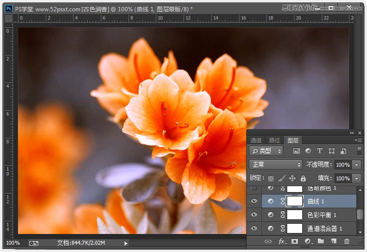Open the 正常 blend mode dropdown
The height and width of the screenshot is (252, 367).
pos(275,165)
